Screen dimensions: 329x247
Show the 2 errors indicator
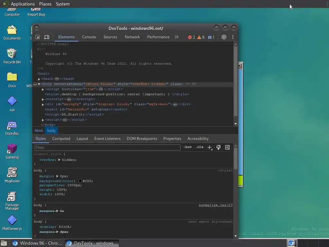click(x=191, y=37)
